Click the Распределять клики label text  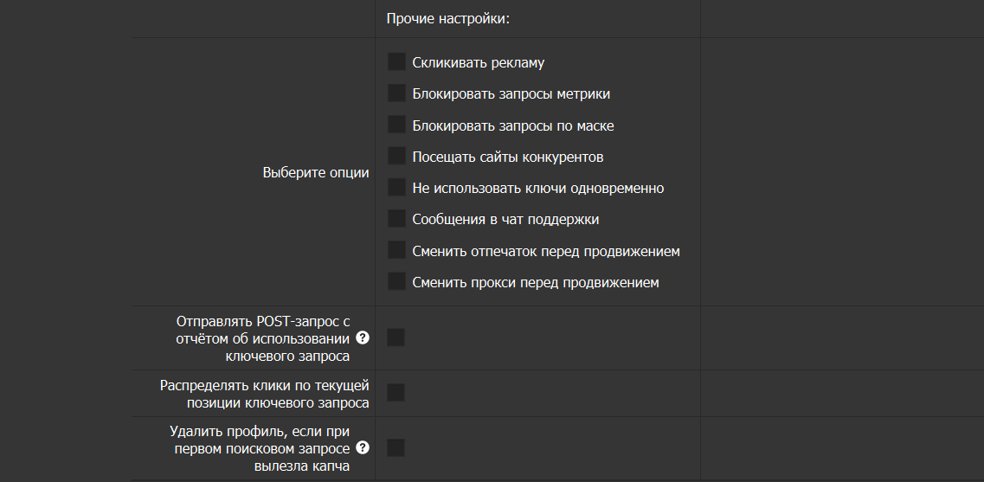pyautogui.click(x=265, y=393)
